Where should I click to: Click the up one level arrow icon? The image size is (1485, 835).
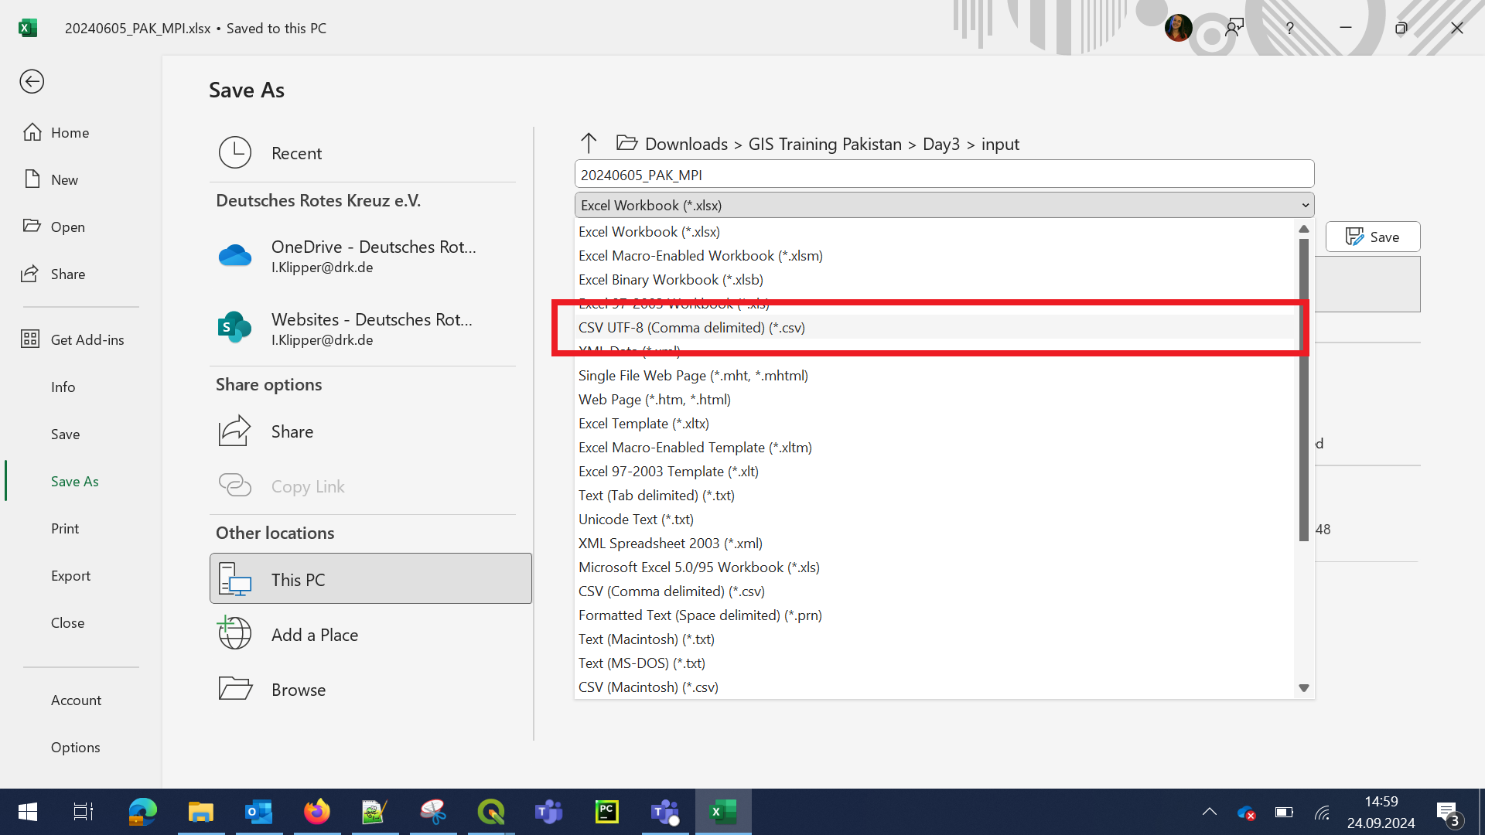point(588,143)
